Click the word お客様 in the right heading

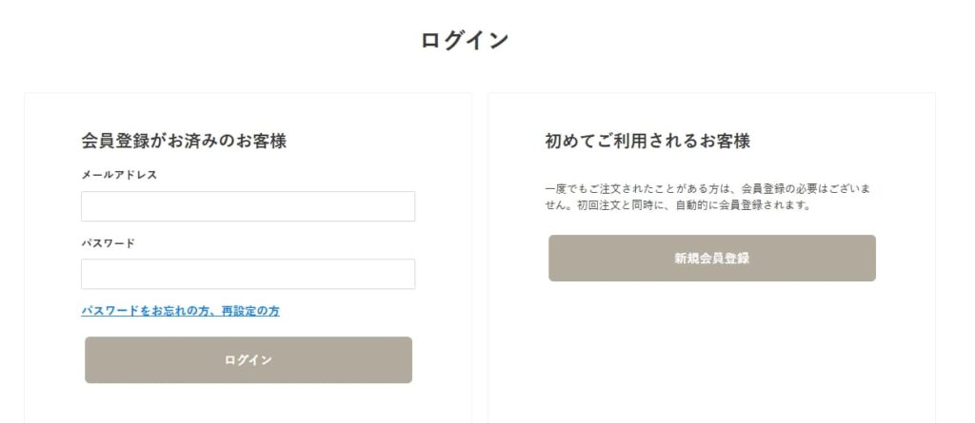(x=725, y=141)
